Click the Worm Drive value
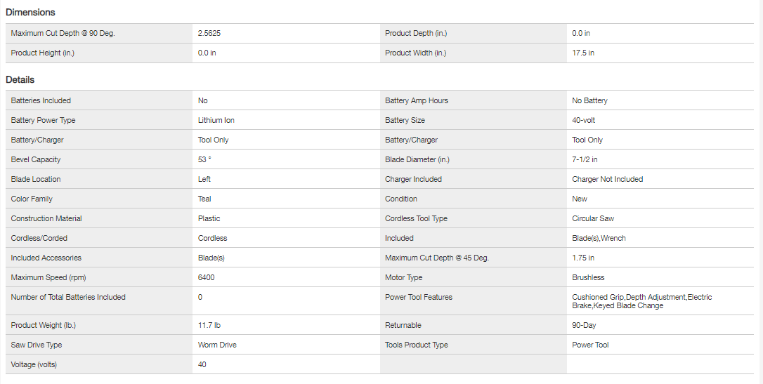This screenshot has width=763, height=384. click(217, 345)
